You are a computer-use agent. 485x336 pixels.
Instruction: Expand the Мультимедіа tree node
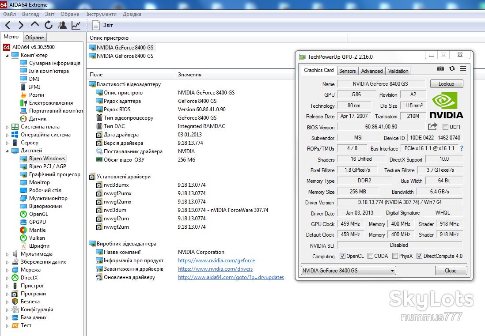pyautogui.click(x=8, y=254)
